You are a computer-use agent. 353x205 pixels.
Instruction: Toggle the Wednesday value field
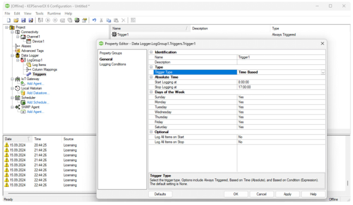pyautogui.click(x=281, y=112)
